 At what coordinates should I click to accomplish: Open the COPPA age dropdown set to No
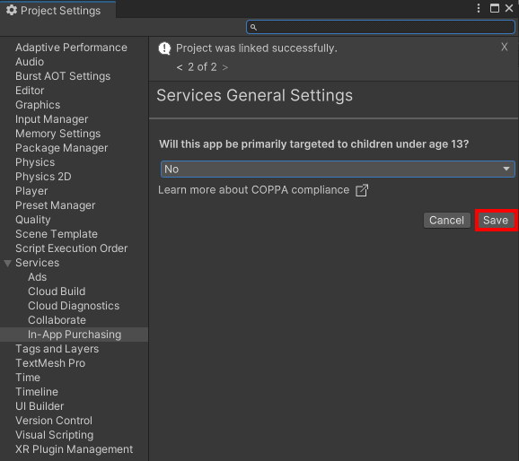click(338, 169)
